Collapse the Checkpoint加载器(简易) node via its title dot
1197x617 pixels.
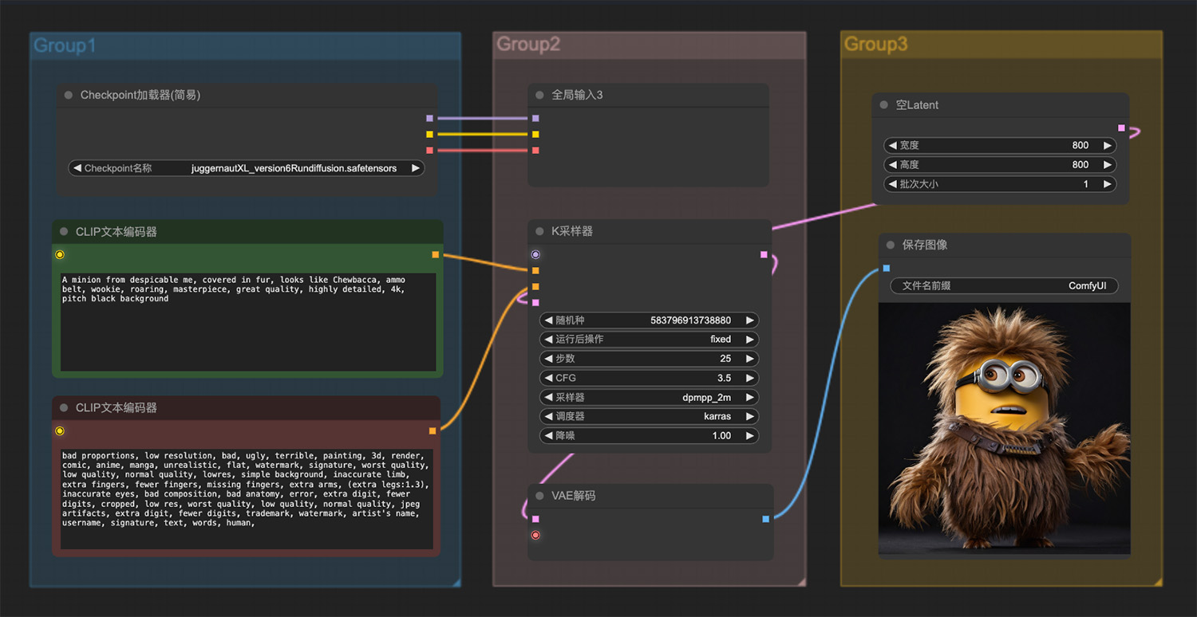tap(69, 95)
